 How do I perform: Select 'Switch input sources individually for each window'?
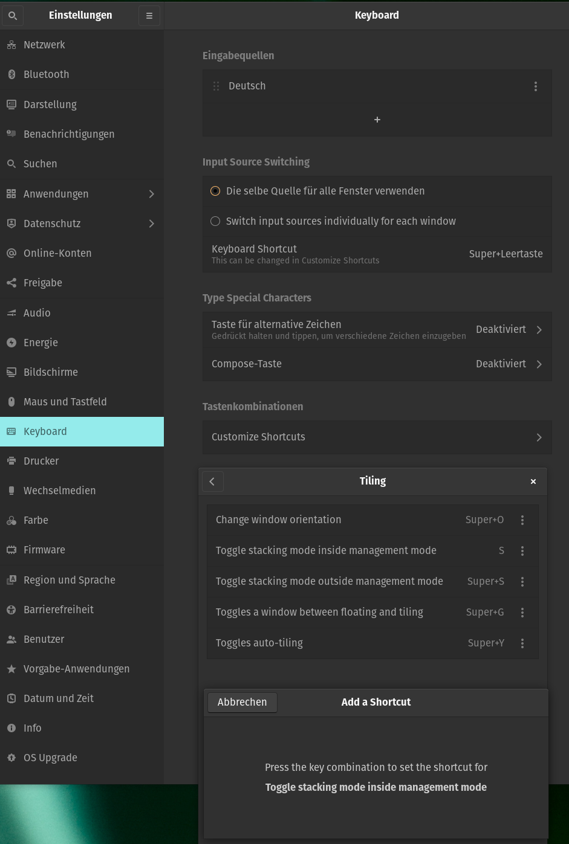coord(215,221)
